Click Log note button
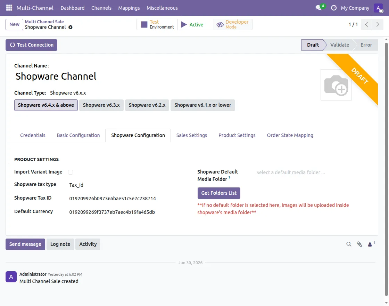The image size is (389, 306). [x=60, y=244]
